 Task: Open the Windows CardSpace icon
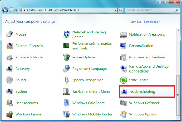(66, 103)
